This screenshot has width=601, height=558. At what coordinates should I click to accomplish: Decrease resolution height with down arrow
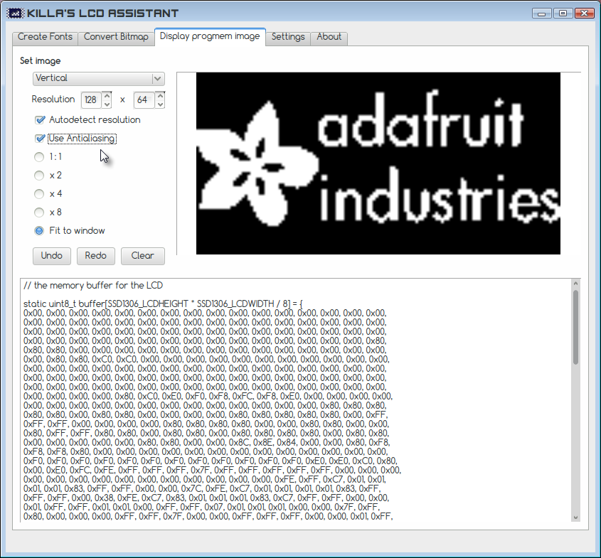160,104
